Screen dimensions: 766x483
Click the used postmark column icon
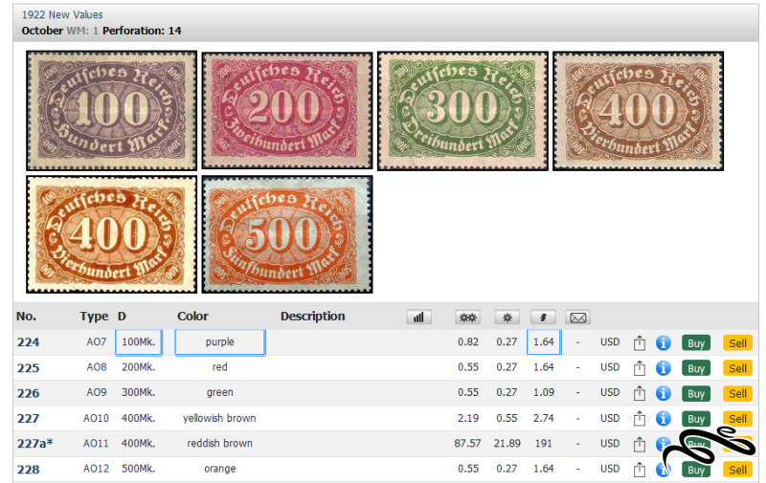[x=543, y=318]
